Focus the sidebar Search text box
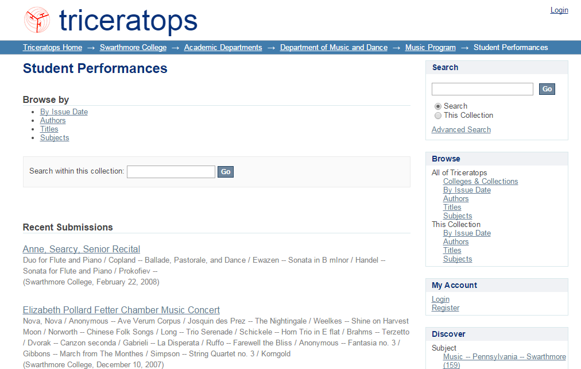Screen dimensions: 581x369 [482, 89]
